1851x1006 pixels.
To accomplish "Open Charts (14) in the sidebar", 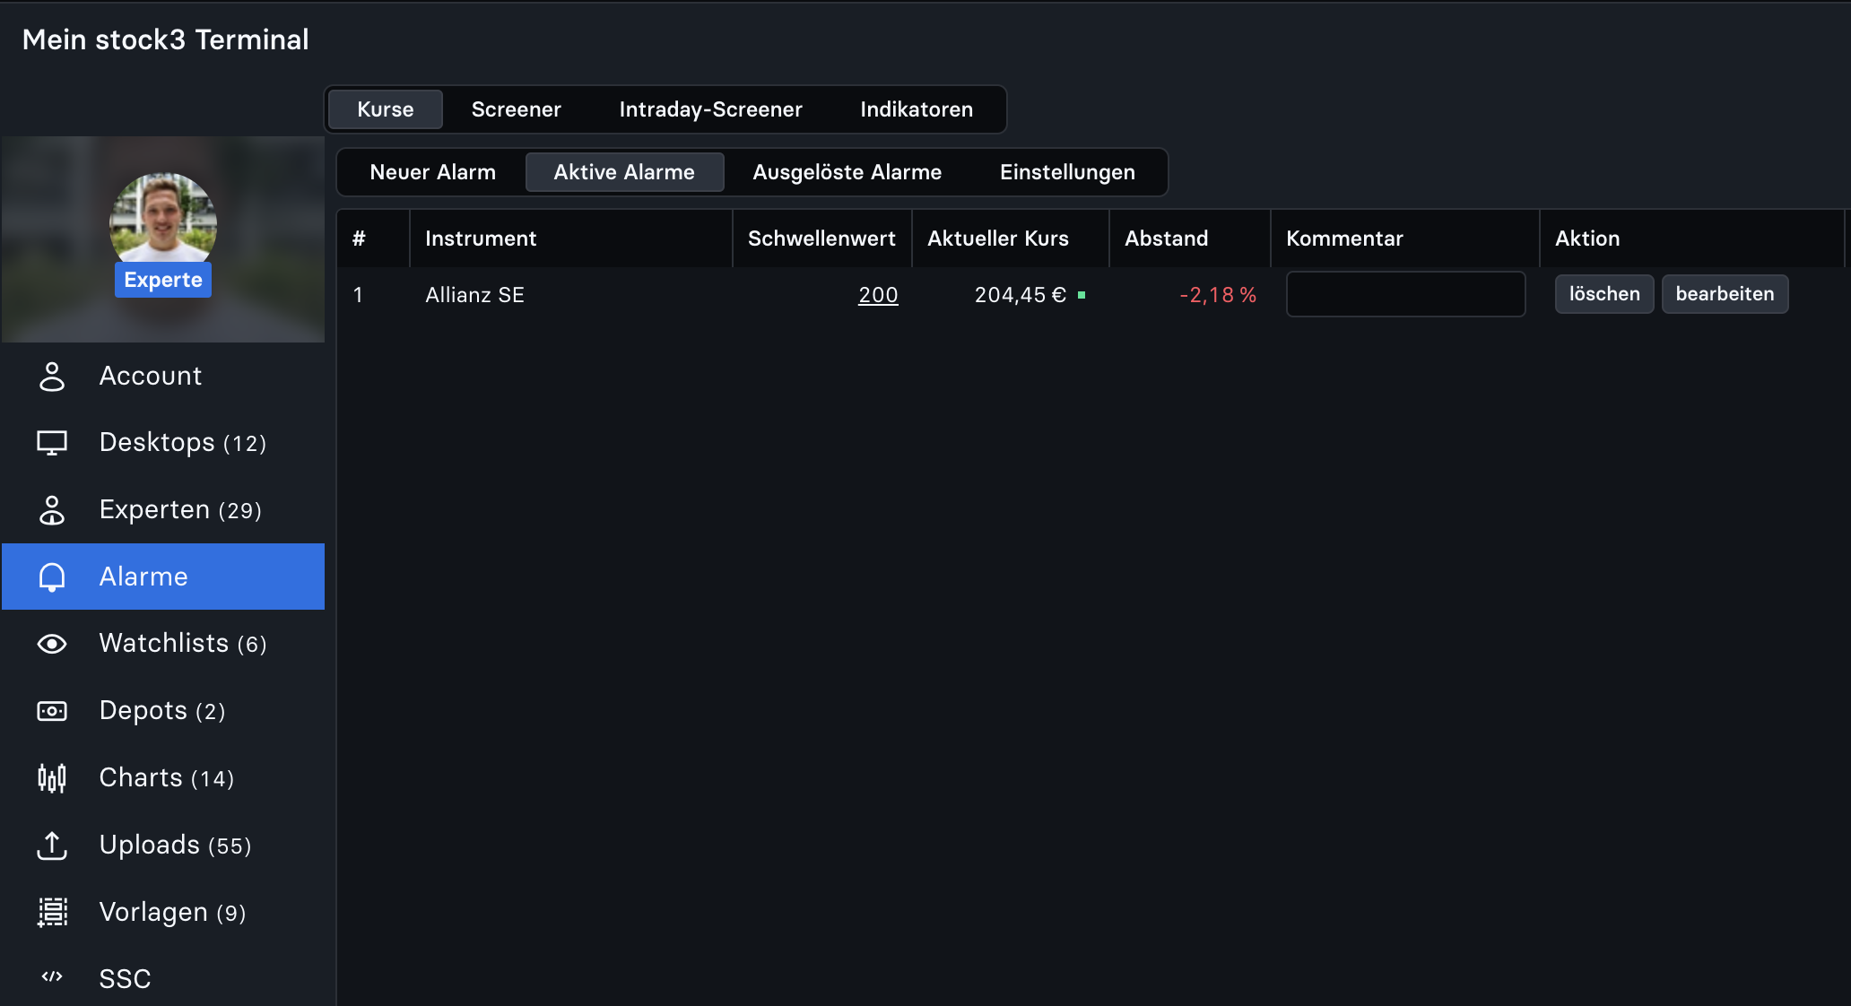I will click(163, 777).
